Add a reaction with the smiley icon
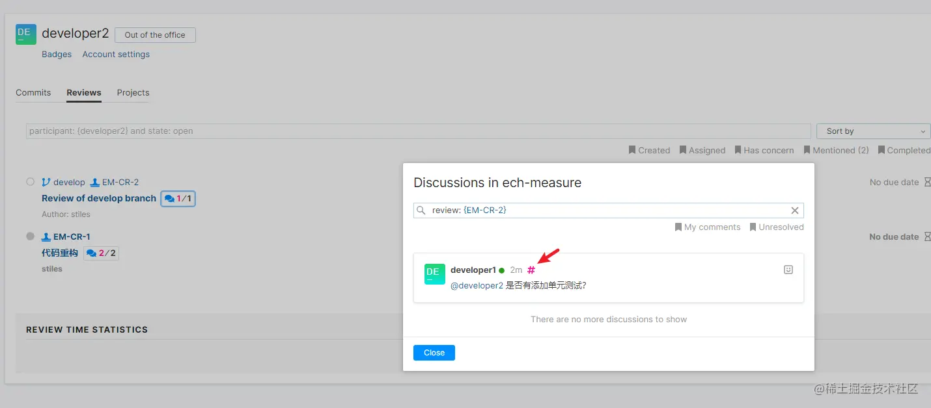Image resolution: width=931 pixels, height=408 pixels. pos(788,270)
